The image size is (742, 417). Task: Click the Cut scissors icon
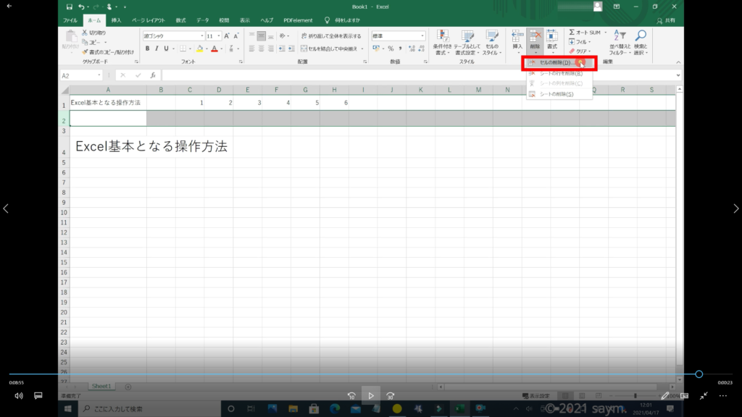(85, 33)
